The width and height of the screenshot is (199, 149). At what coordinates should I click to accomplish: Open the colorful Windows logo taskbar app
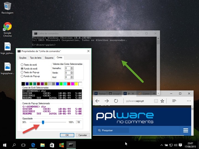(x=62, y=145)
